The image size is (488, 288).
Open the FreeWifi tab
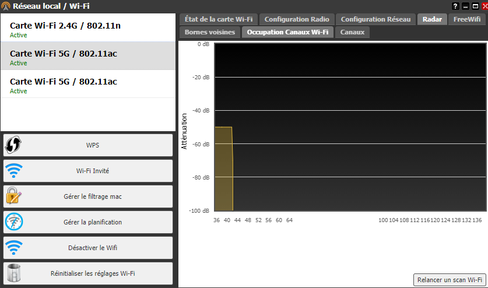[467, 19]
